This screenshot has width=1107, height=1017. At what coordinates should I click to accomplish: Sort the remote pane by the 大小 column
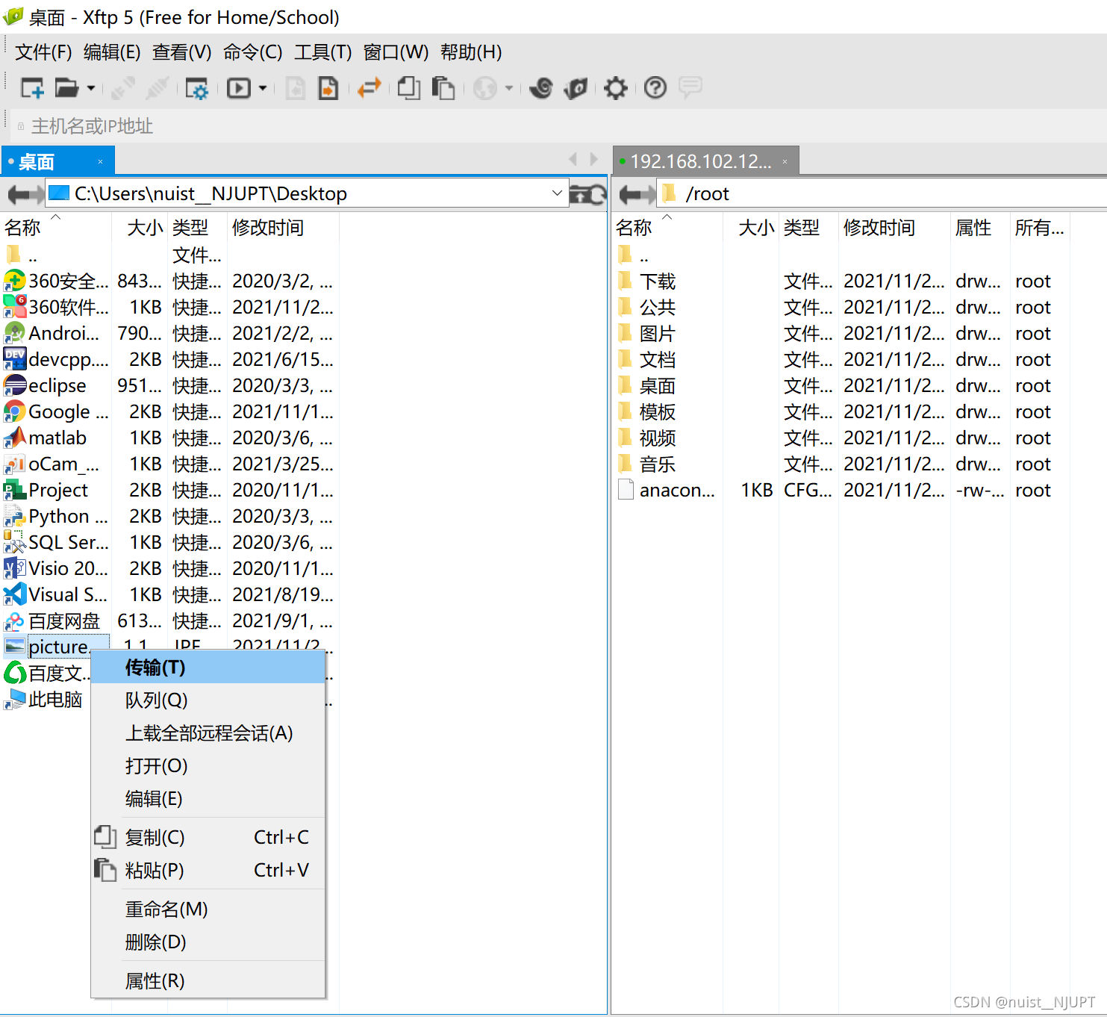click(750, 227)
